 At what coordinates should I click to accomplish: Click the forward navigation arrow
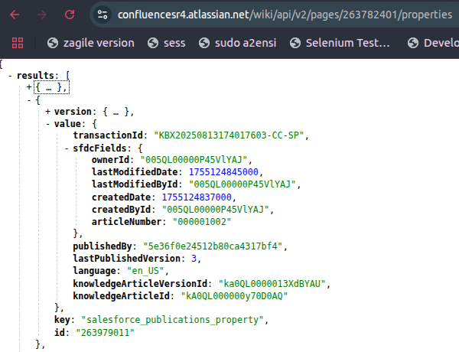tap(43, 15)
